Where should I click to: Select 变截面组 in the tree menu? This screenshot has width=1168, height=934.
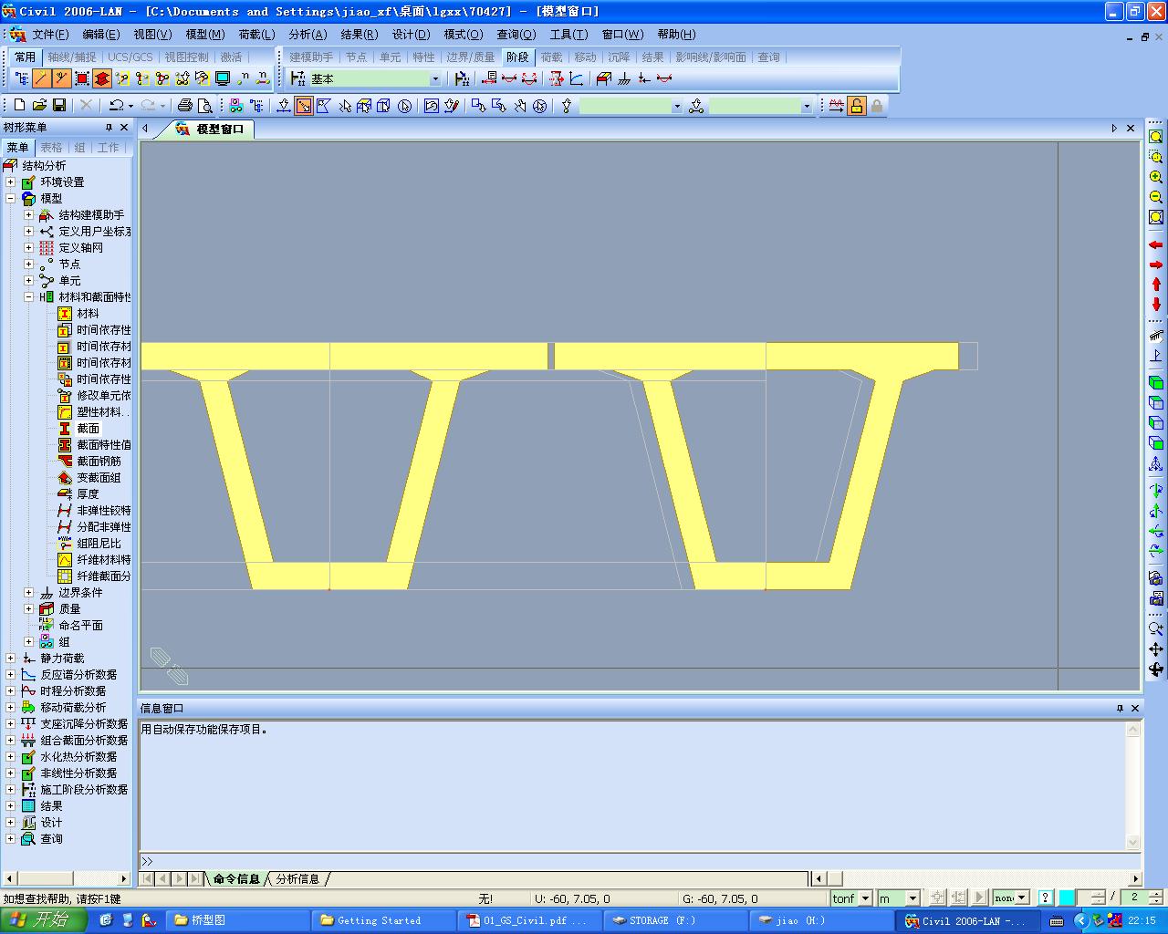[99, 478]
